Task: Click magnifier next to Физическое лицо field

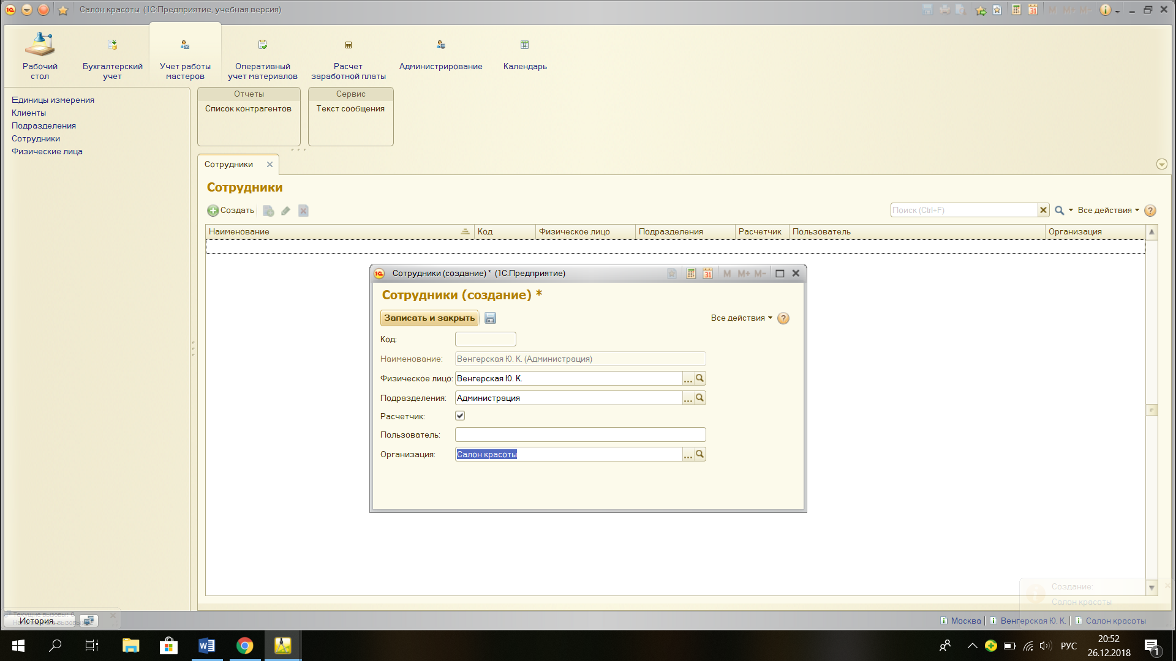Action: coord(700,378)
